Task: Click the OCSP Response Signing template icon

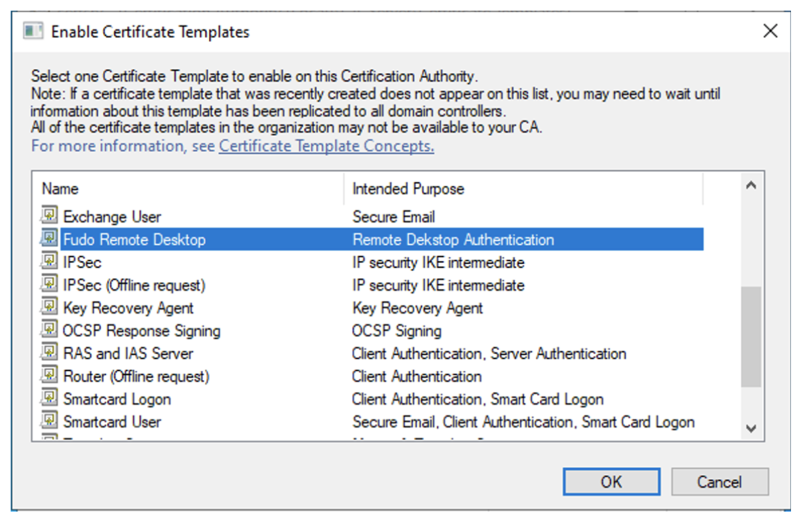Action: tap(50, 330)
